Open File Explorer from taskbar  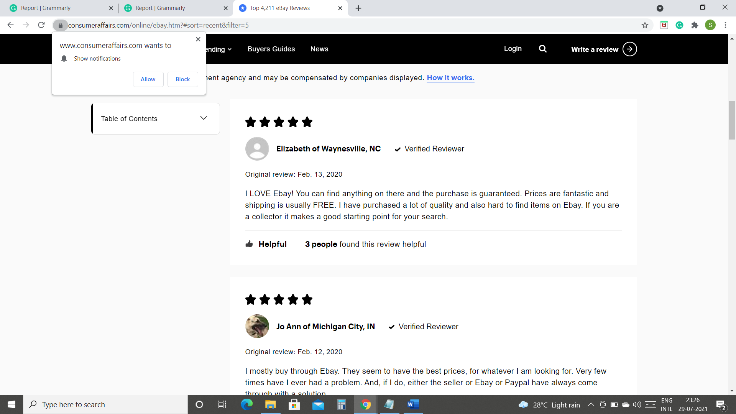tap(270, 404)
